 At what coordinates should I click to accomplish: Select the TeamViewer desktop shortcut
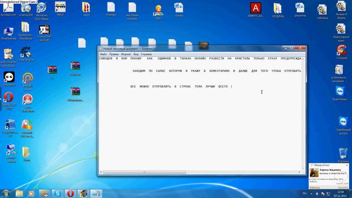(x=340, y=93)
